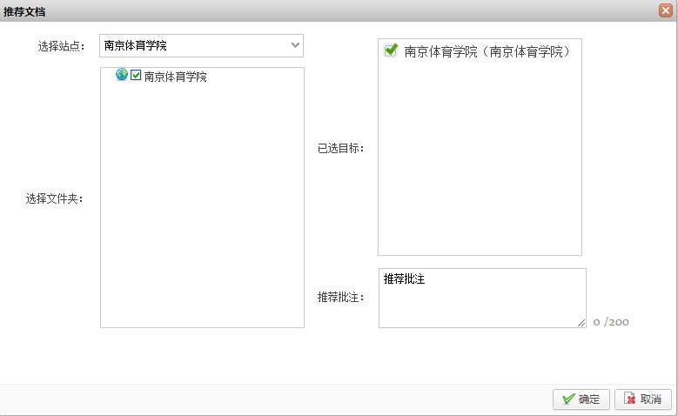Click the red X icon on 取消
The height and width of the screenshot is (416, 678).
(x=630, y=399)
